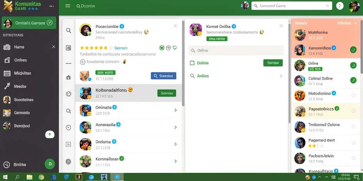
Task: Tick the Onlinle checkbox
Action: click(x=192, y=63)
